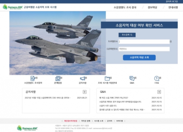The image size is (183, 132).
Task: Open the 안내사항 menu
Action: click(x=173, y=7)
